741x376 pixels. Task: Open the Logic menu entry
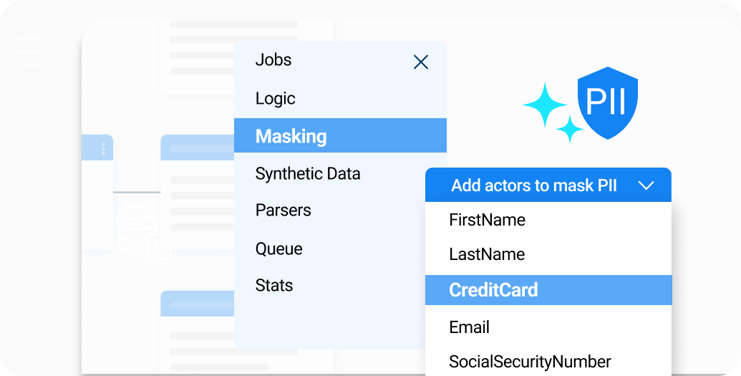pyautogui.click(x=276, y=99)
